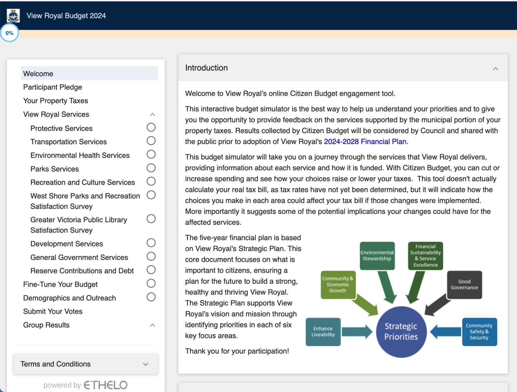Open the Welcome section

click(x=89, y=74)
